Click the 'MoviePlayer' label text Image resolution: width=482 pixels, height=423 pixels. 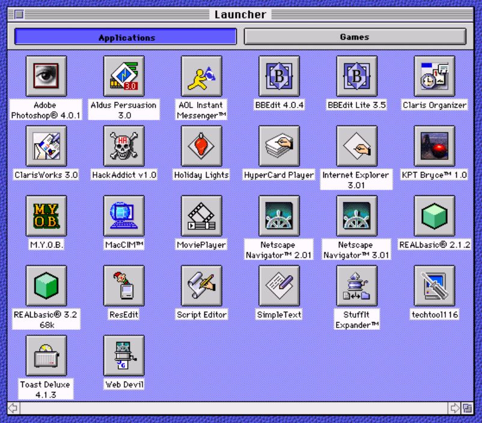coord(201,245)
